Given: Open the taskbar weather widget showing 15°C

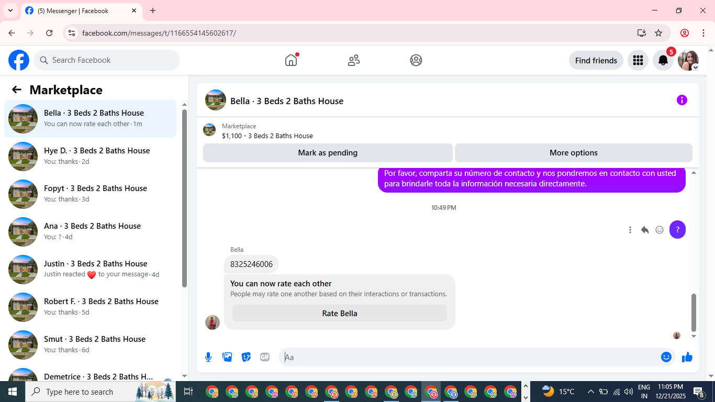Looking at the screenshot, I should tap(558, 392).
